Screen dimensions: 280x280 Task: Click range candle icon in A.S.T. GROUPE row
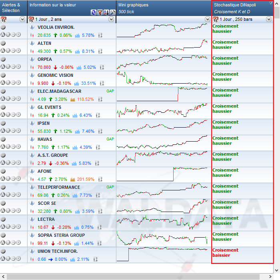[x=97, y=163]
